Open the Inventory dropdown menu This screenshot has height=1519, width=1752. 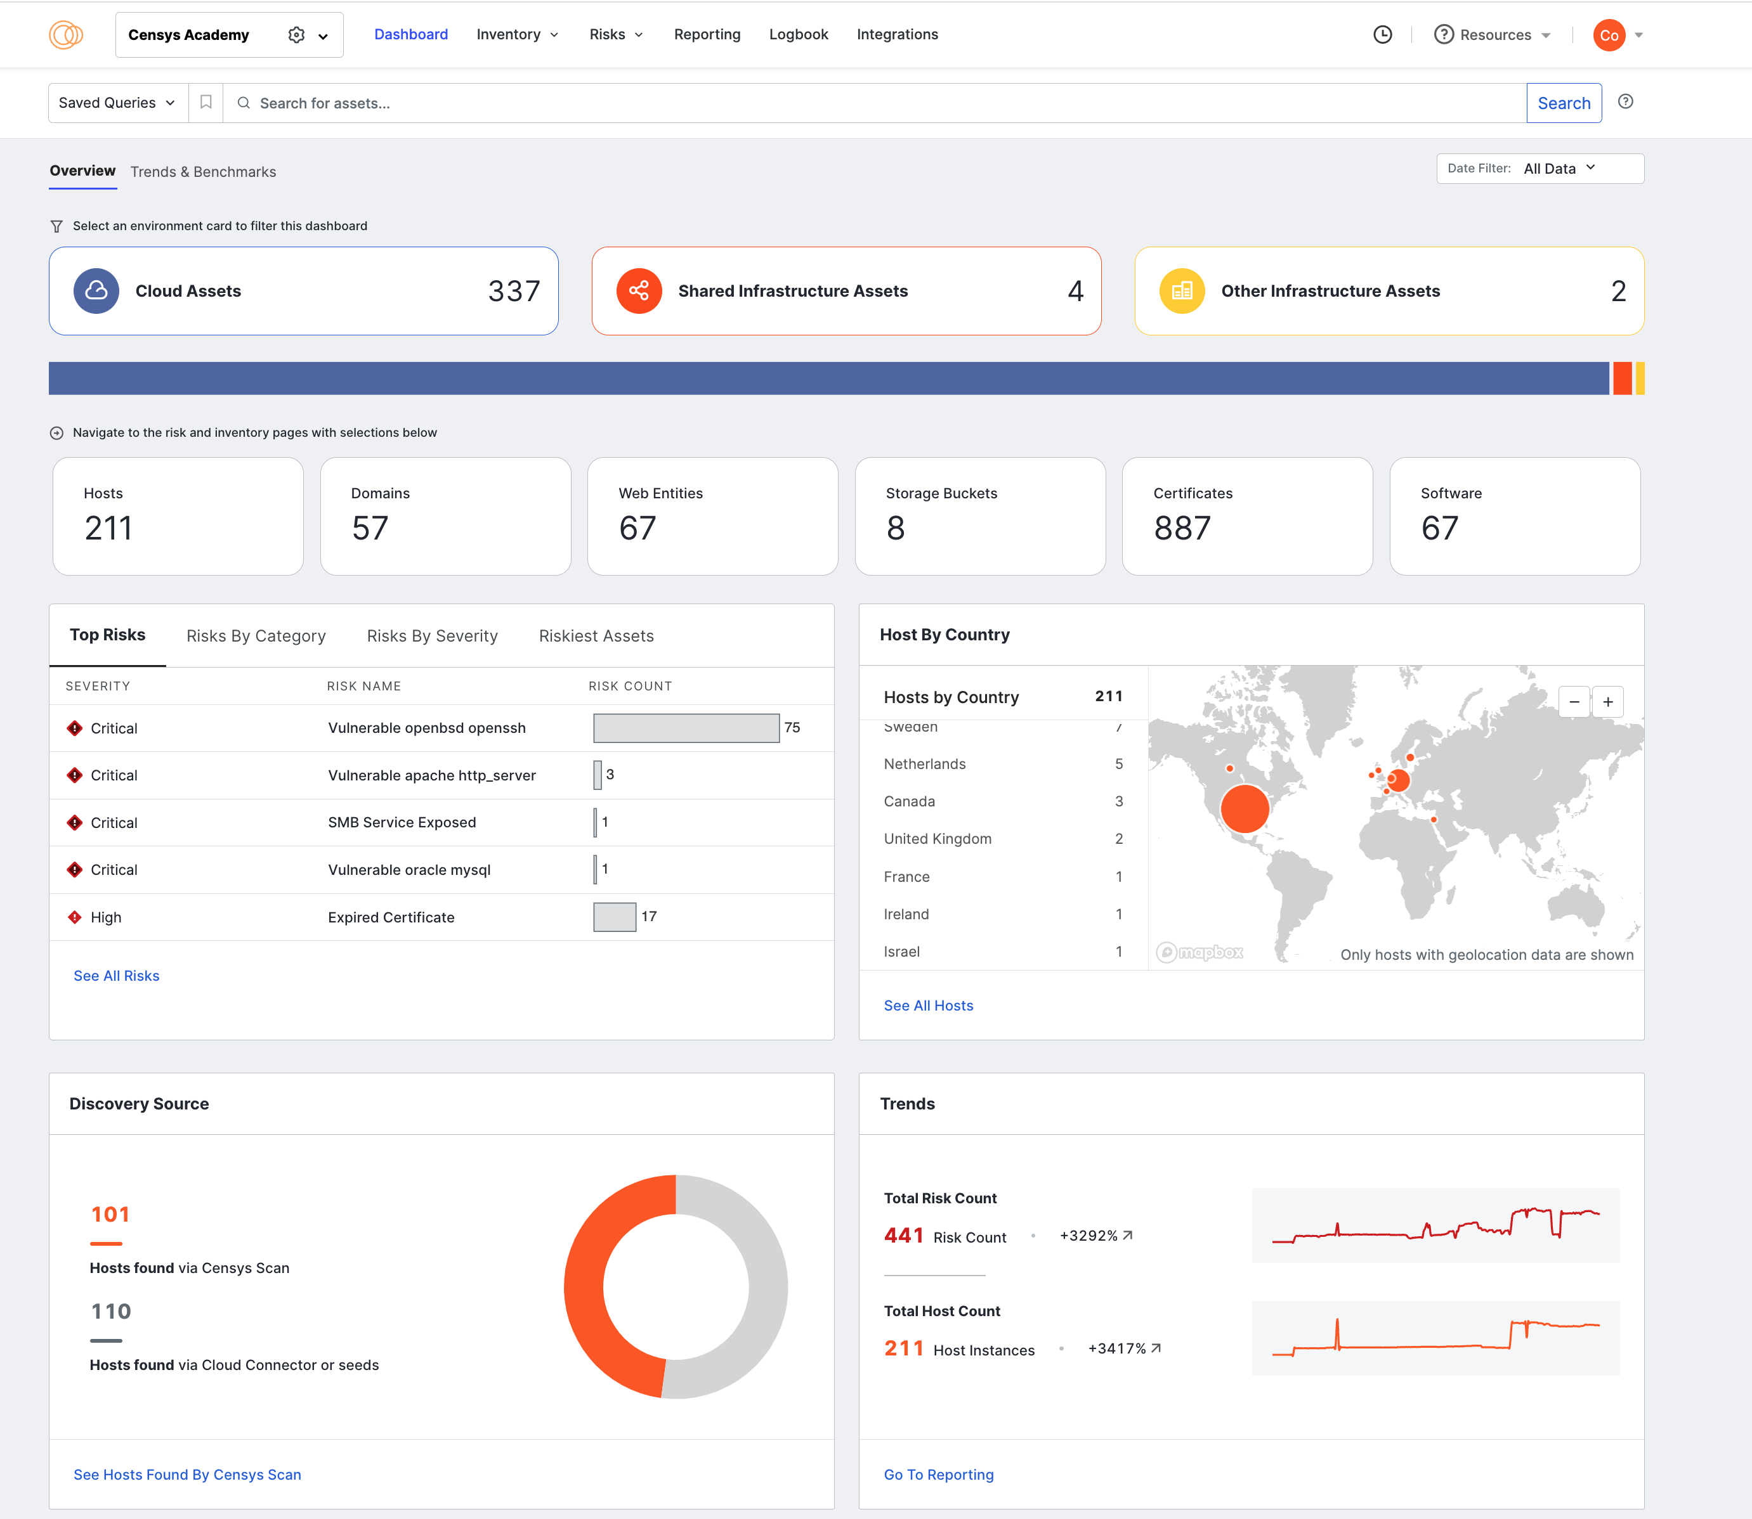(x=517, y=35)
